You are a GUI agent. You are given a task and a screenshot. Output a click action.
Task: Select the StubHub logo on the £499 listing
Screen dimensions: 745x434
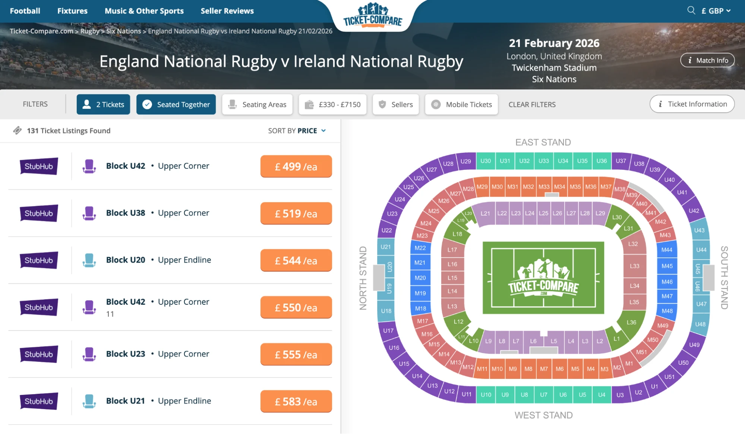pos(38,166)
